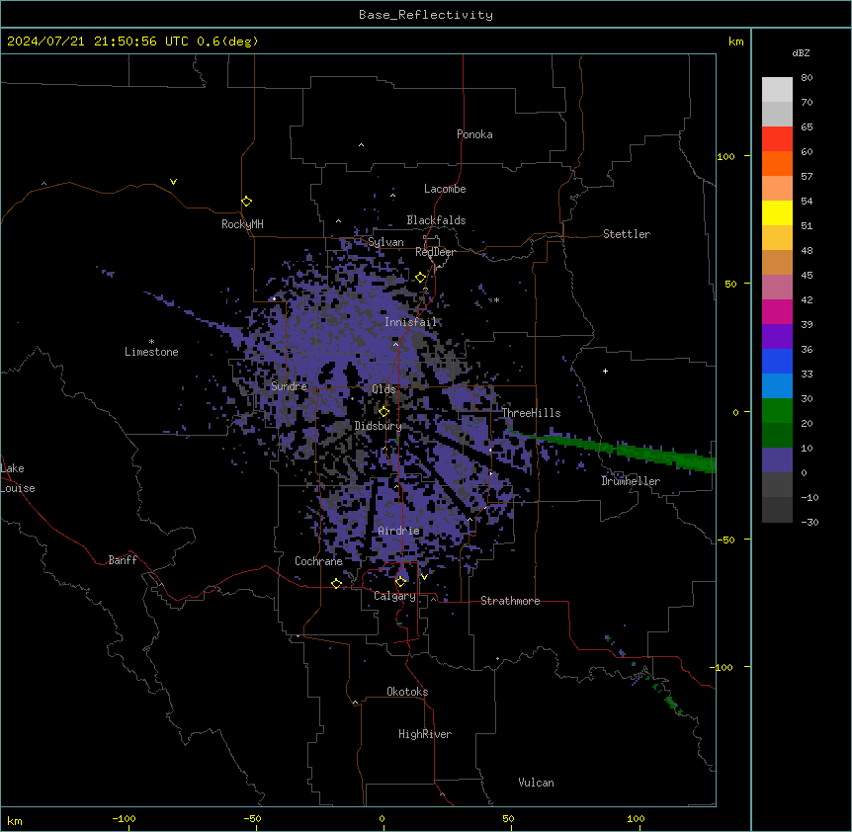Select the blue 36-33 dBZ legend swatch
Viewport: 852px width, 832px height.
[x=777, y=361]
